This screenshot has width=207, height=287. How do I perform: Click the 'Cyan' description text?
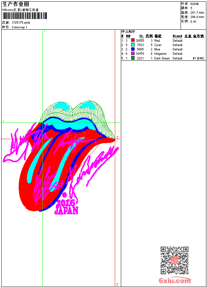tap(158, 45)
